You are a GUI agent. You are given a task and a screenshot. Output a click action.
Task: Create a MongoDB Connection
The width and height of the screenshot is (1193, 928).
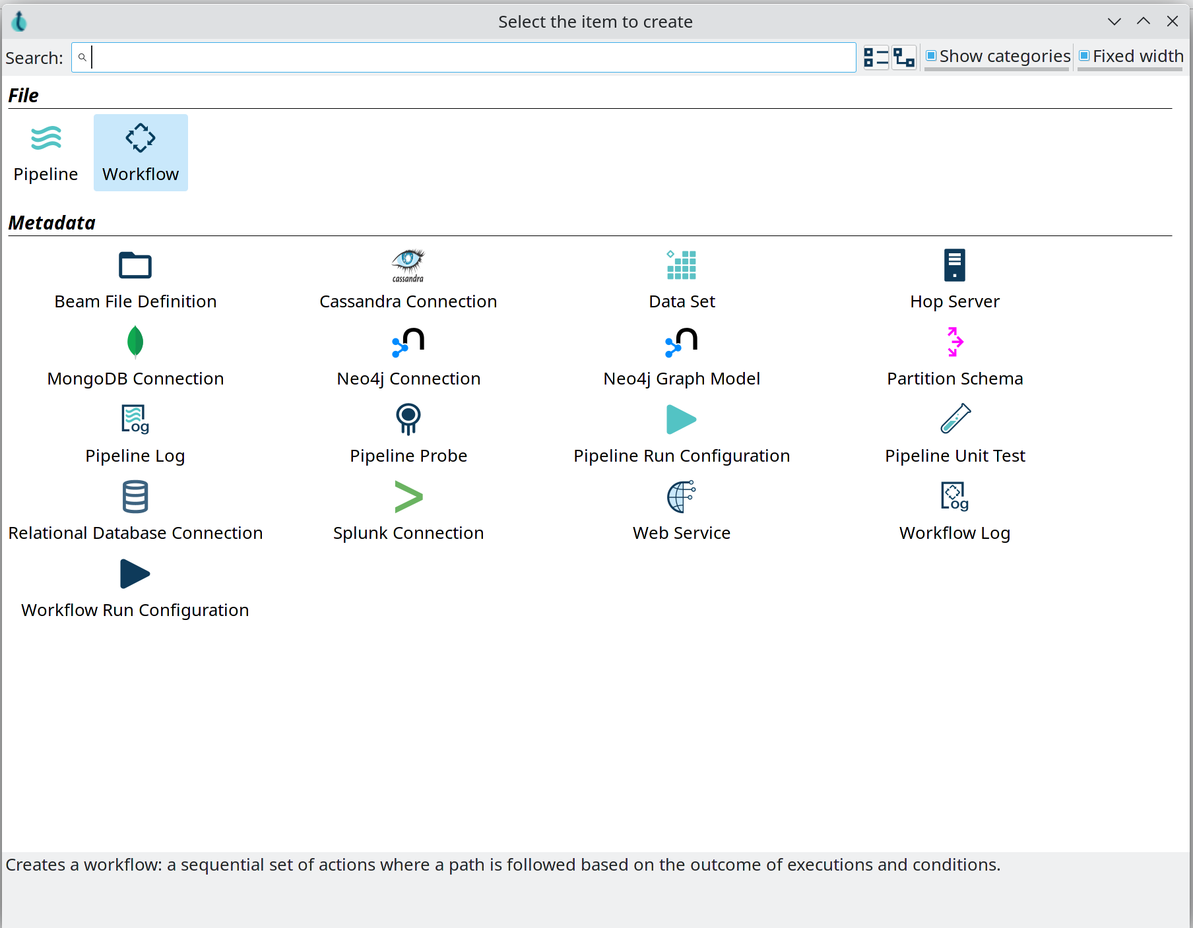pos(135,356)
